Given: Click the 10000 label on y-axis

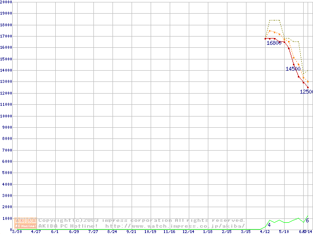Looking at the screenshot, I should (x=6, y=116).
